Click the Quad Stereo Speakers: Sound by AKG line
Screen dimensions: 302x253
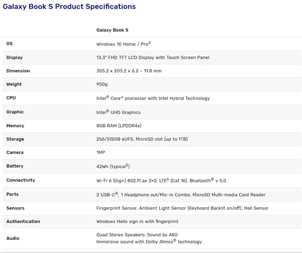pyautogui.click(x=137, y=235)
